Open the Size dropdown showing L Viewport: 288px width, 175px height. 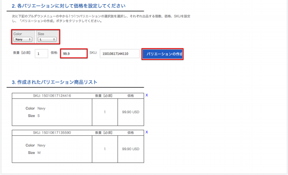47,39
